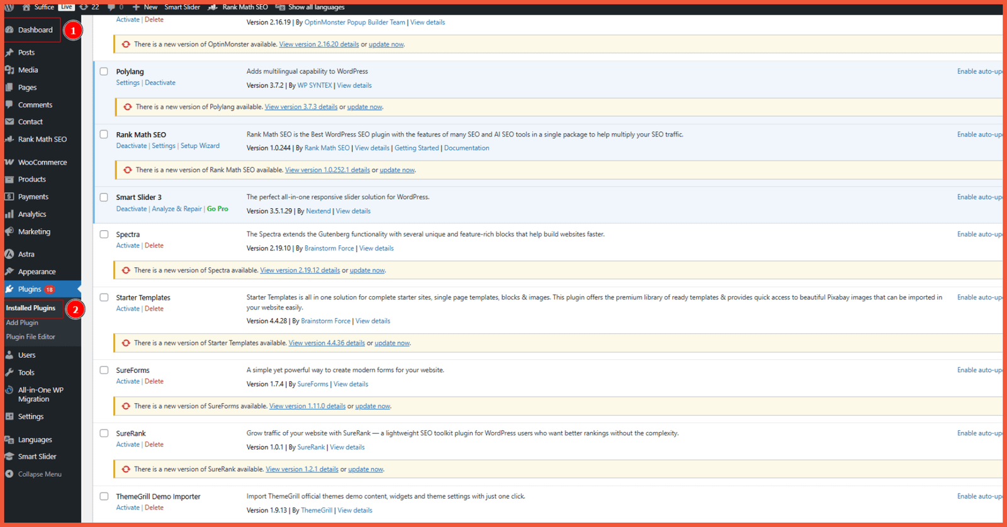Click the Comments icon in sidebar

tap(9, 104)
